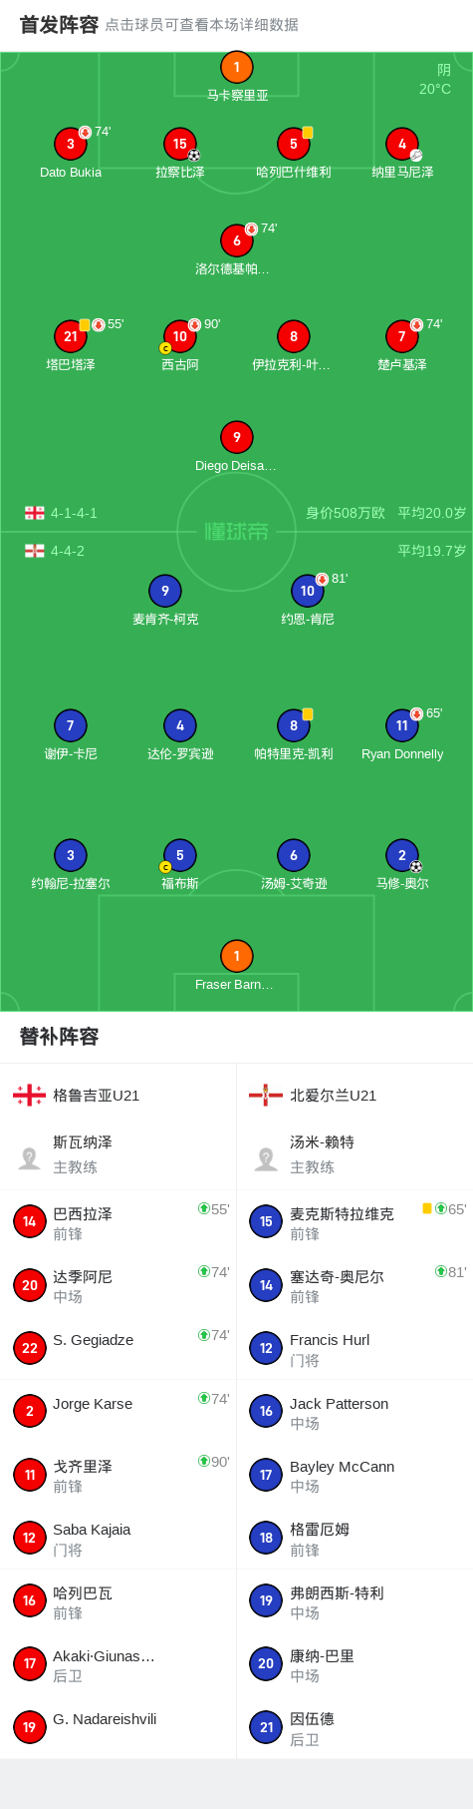View head coach 斯瓦纳泽 profile
This screenshot has height=1809, width=473.
click(118, 1154)
